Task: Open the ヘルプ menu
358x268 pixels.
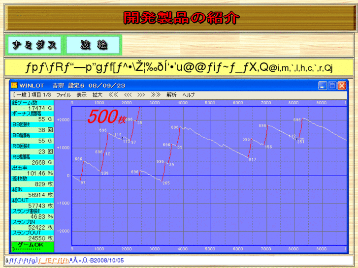Action: click(x=189, y=95)
